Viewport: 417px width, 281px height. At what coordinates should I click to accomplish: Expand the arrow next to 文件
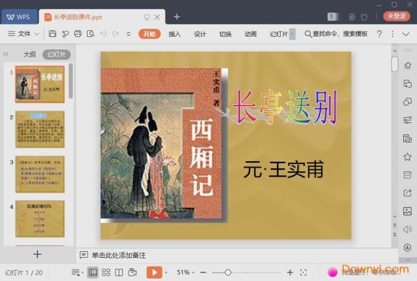(37, 34)
